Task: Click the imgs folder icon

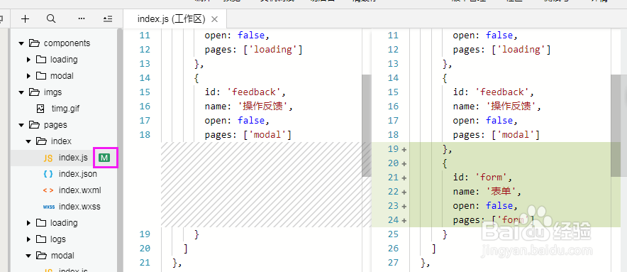Action: 34,92
